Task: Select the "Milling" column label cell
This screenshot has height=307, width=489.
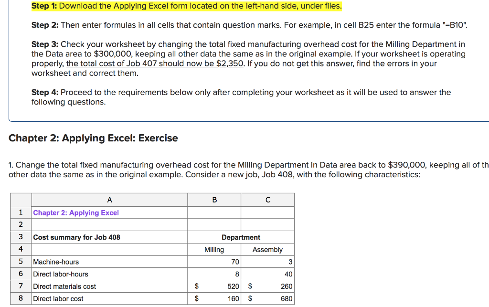Action: (x=214, y=249)
